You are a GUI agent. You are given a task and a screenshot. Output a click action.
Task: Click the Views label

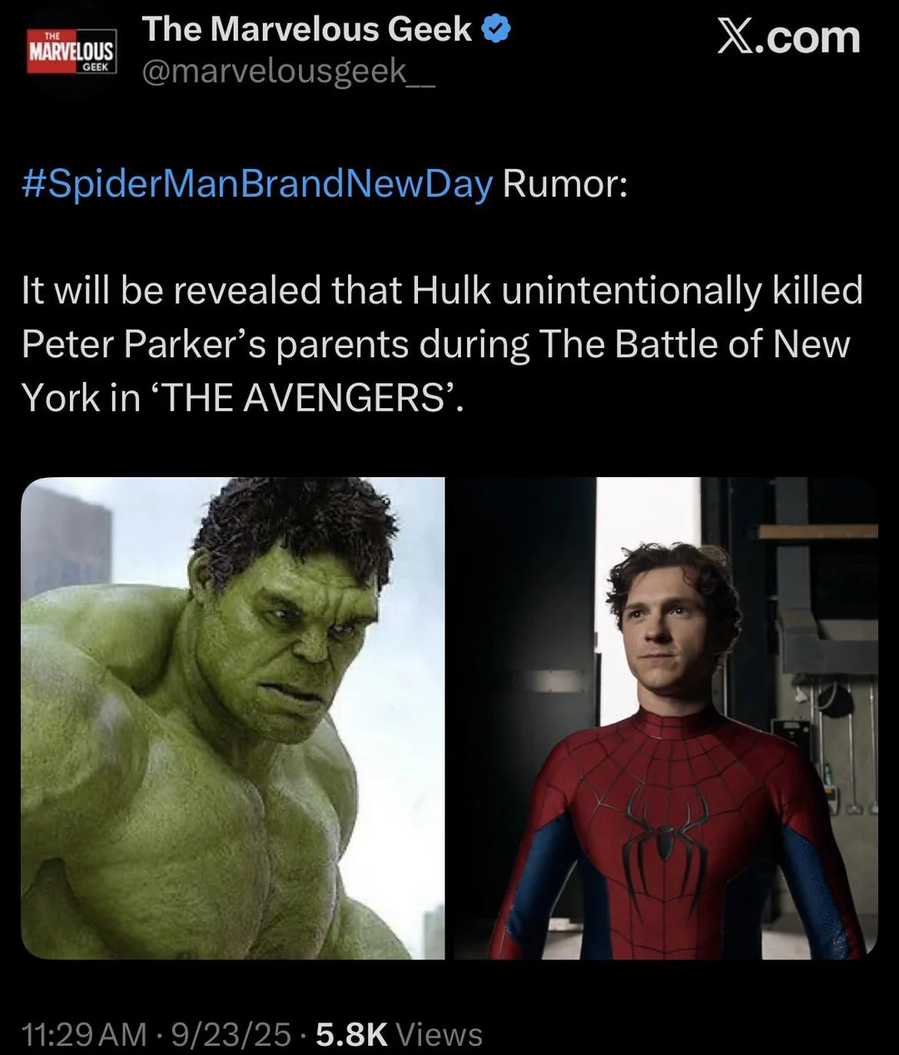pos(439,1034)
